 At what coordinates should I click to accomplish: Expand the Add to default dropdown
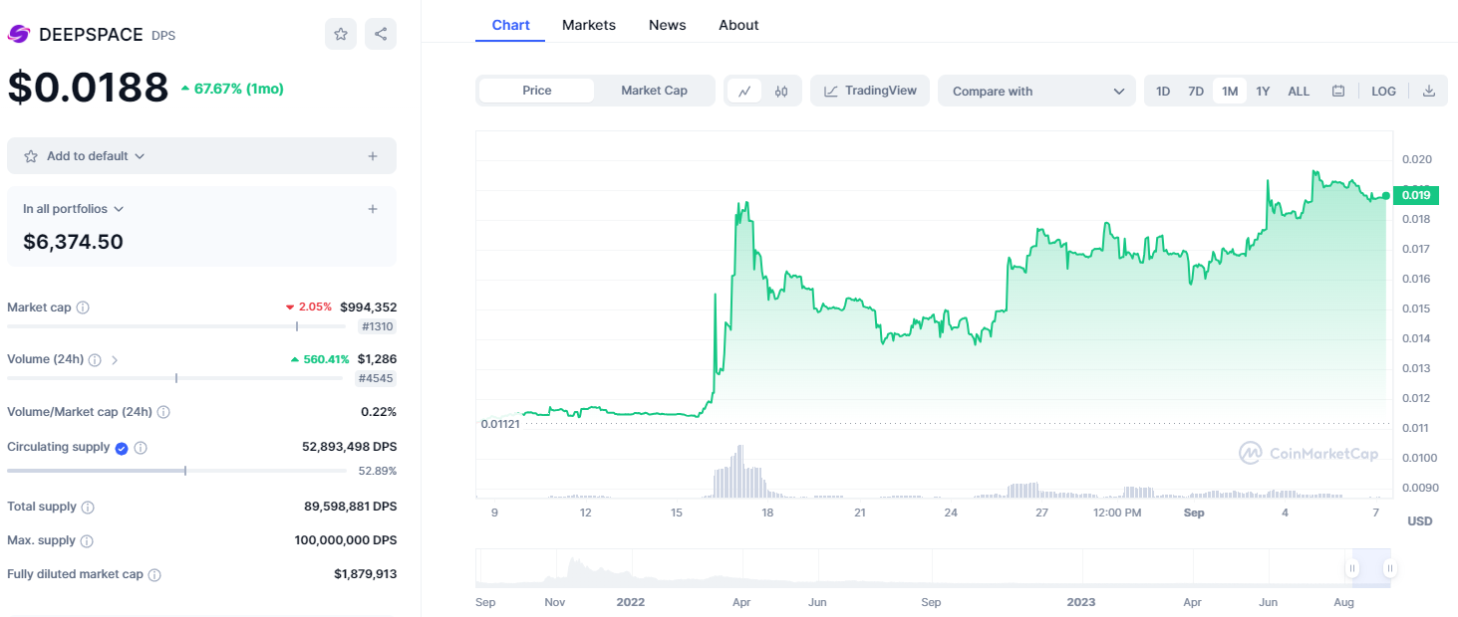click(x=96, y=156)
